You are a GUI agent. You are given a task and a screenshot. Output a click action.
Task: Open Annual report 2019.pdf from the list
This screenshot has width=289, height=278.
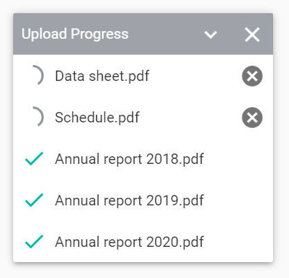(130, 201)
